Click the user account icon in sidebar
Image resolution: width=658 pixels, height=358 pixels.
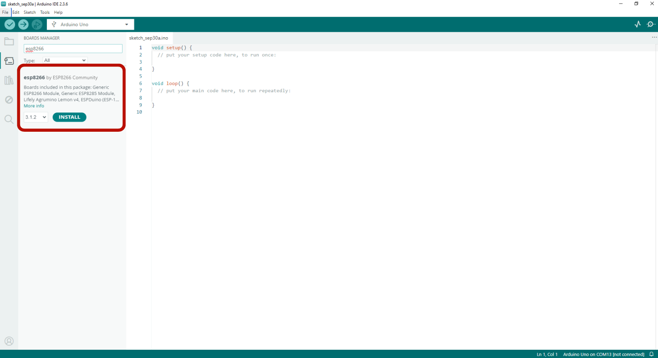[9, 341]
